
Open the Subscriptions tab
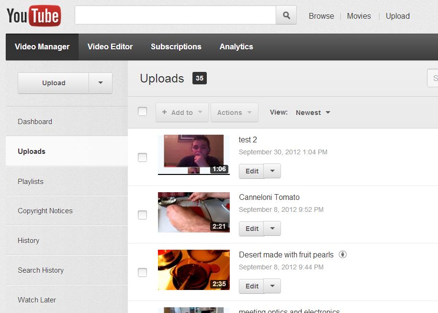[176, 46]
